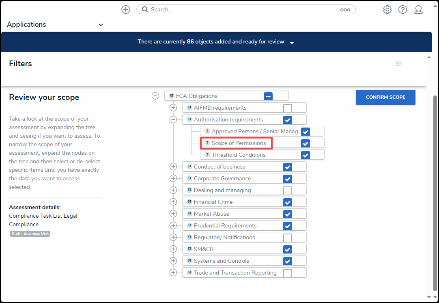The width and height of the screenshot is (439, 303).
Task: Uncheck the Financial Crime checkbox
Action: point(287,202)
